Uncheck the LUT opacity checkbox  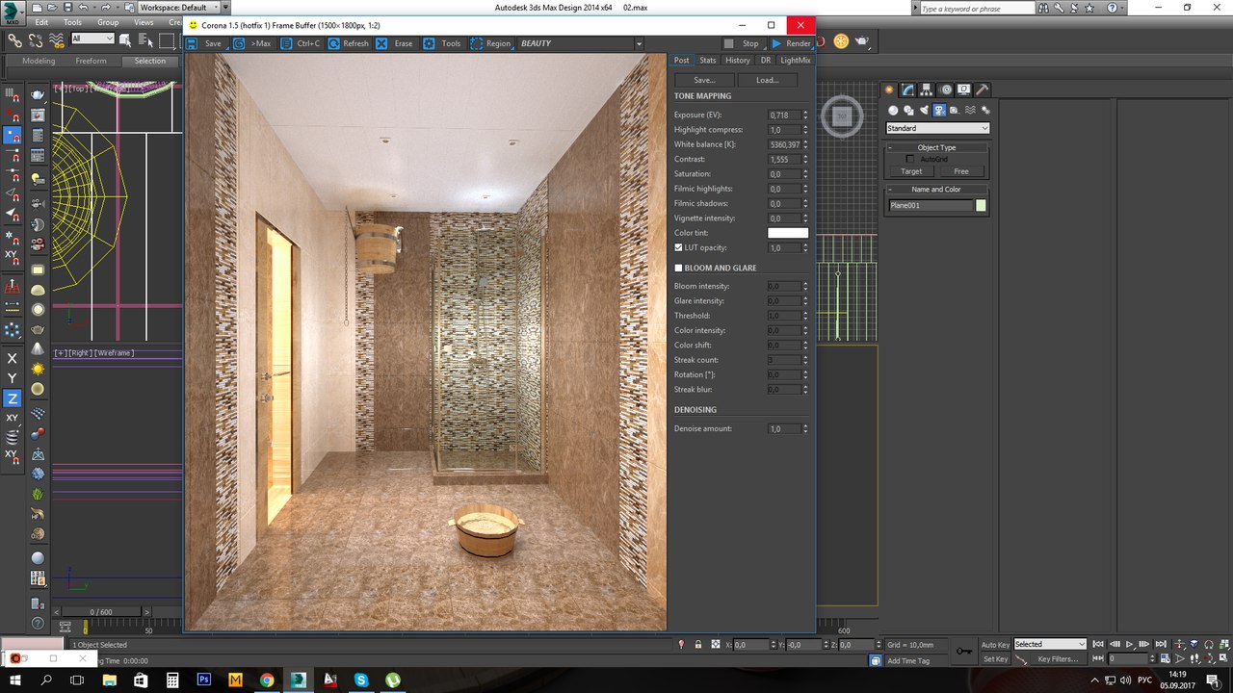coord(678,247)
